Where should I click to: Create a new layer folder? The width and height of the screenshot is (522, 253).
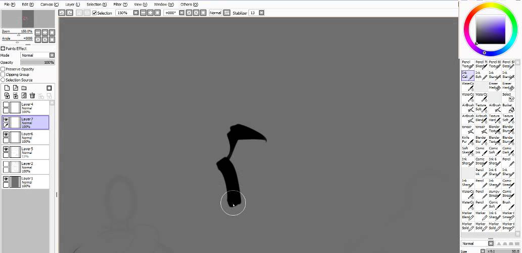[24, 88]
